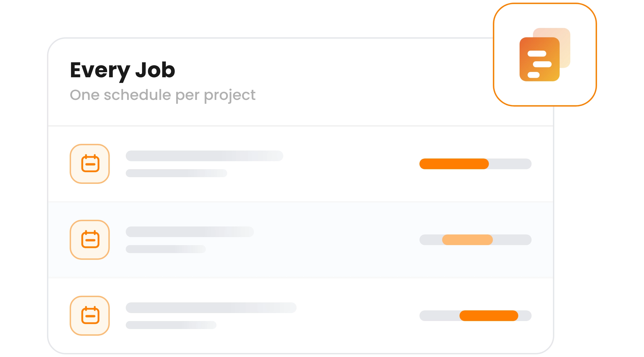Screen dimensions: 644x357
Task: Click the gray track start of third timeline
Action: [439, 316]
